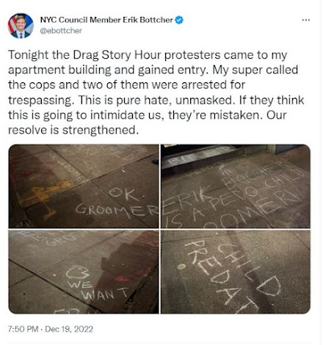Open the @ebottcher handle link
323x345 pixels.
61,31
